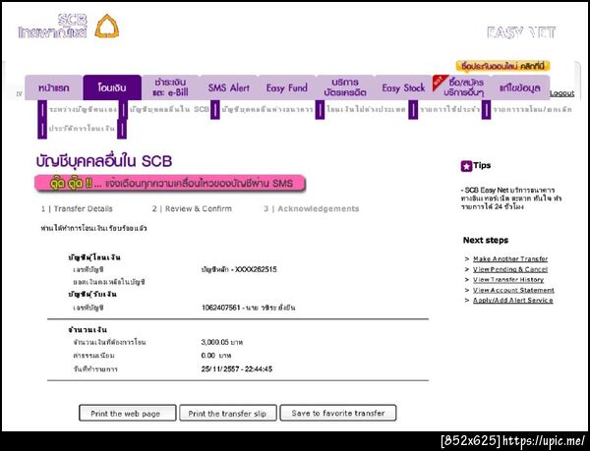The width and height of the screenshot is (590, 451).
Task: Click step 3 Acknowledgements
Action: 311,208
